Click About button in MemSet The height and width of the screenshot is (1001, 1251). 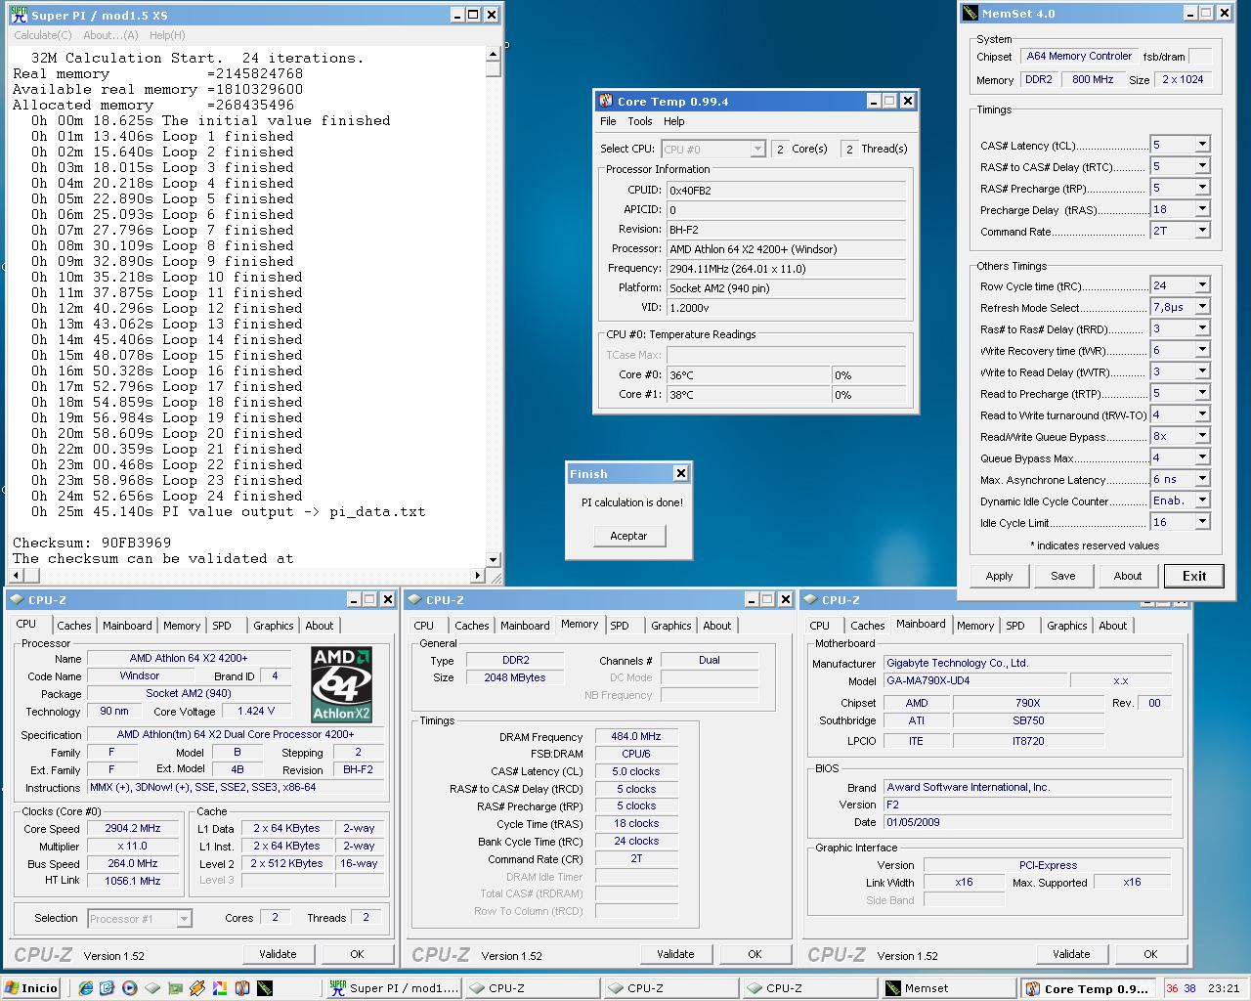tap(1128, 576)
